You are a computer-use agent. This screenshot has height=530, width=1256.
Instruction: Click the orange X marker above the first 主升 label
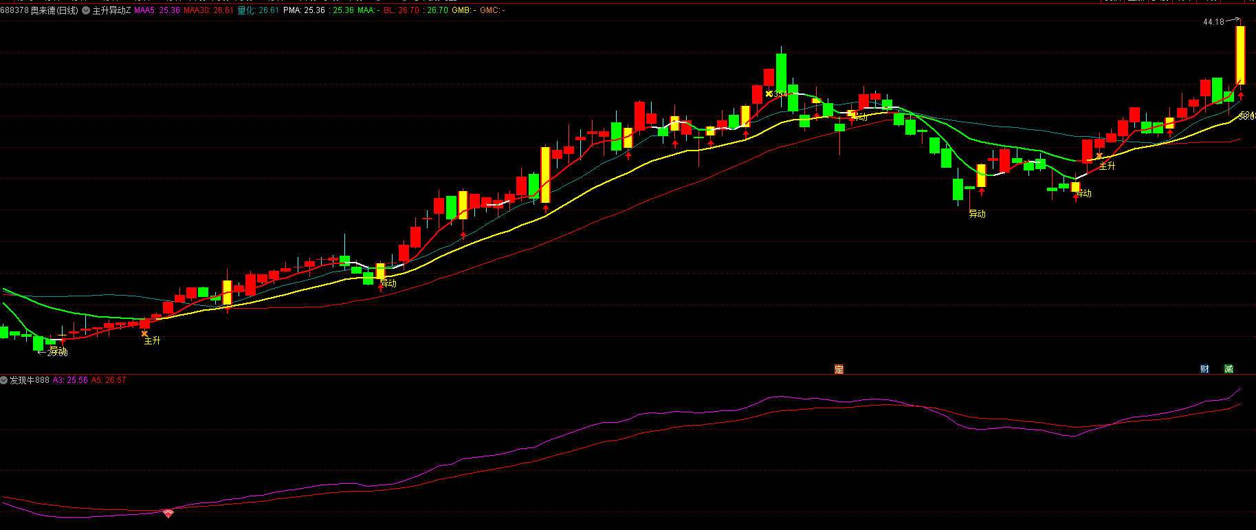(144, 333)
